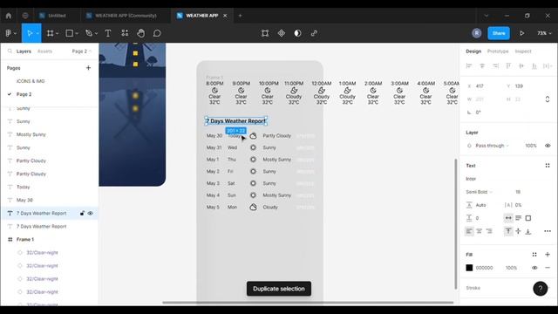Open the shape tools dropdown arrow
This screenshot has width=558, height=314.
tap(77, 33)
